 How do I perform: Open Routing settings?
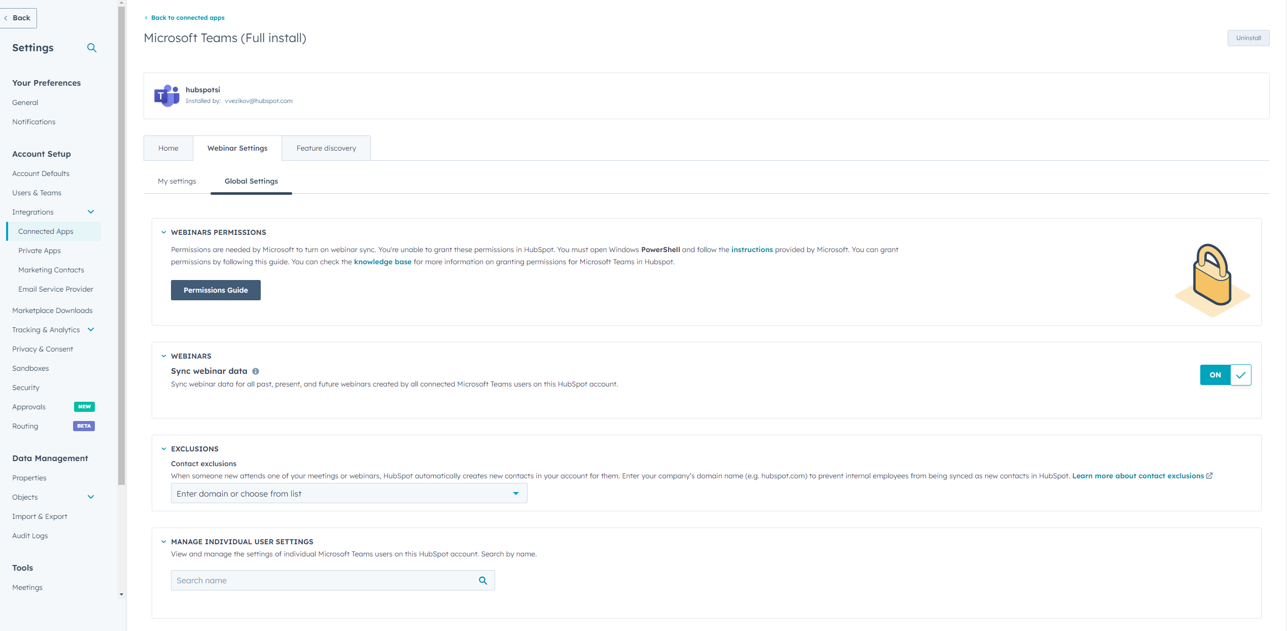(25, 426)
